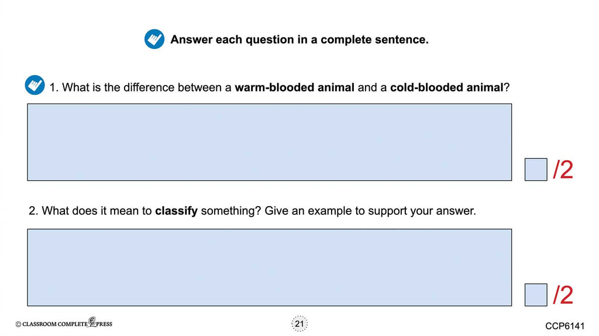Click the "Give an example to support your answer" sentence
Screen dimensions: 599x336
(370, 211)
